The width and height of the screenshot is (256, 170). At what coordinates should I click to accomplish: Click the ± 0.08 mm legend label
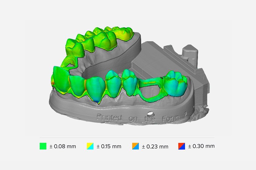point(63,146)
